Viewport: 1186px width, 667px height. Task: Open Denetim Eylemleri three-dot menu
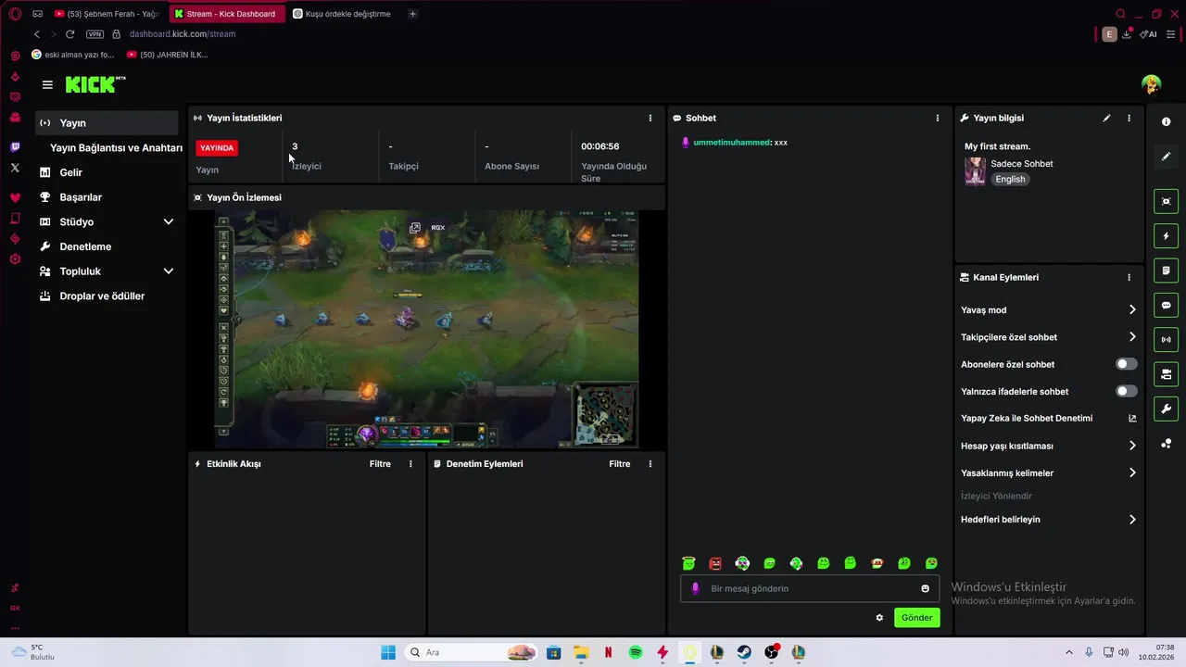click(650, 464)
